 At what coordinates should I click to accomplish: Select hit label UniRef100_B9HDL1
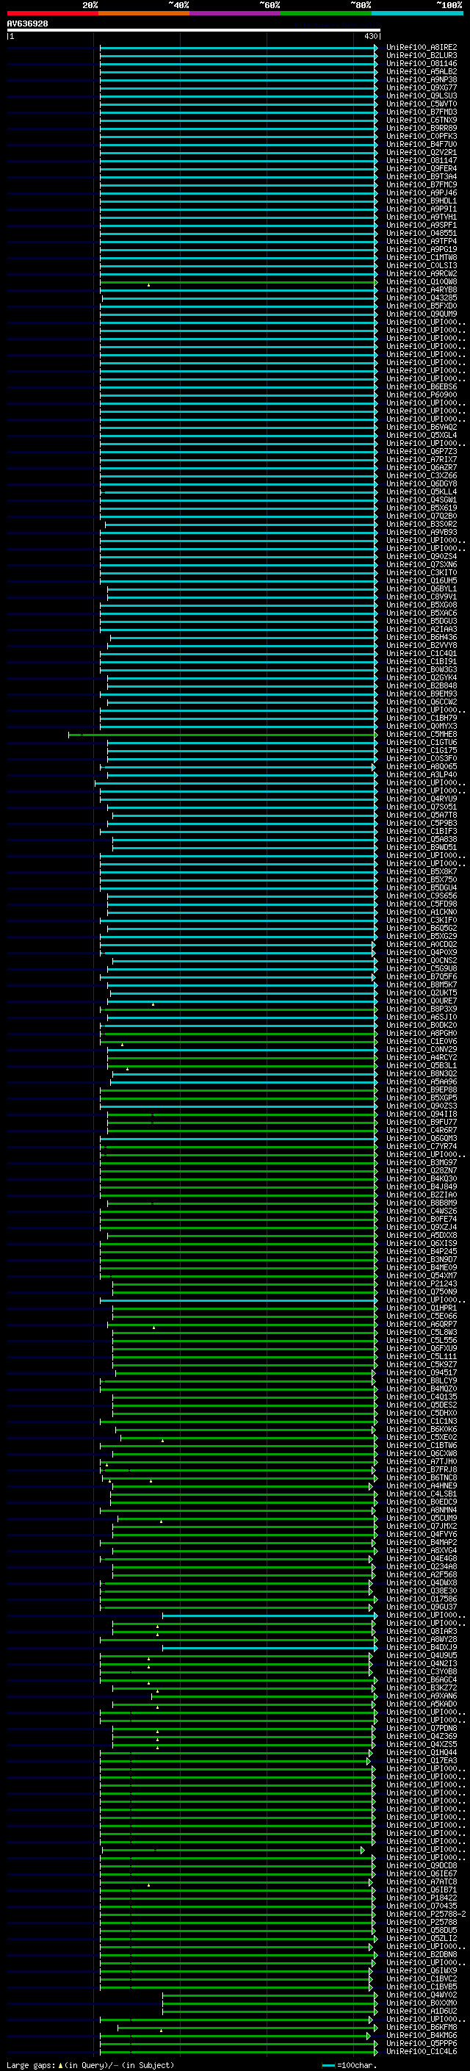coord(421,201)
